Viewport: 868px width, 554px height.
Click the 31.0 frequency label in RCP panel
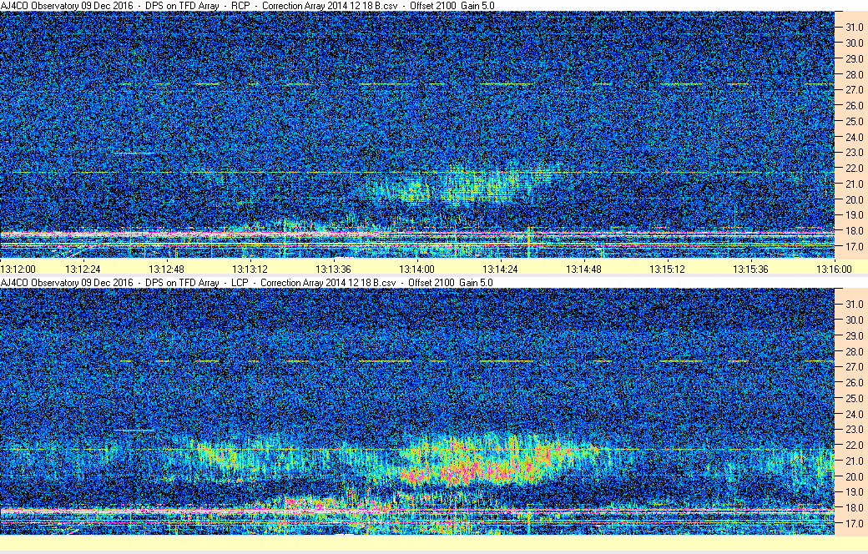(x=854, y=28)
